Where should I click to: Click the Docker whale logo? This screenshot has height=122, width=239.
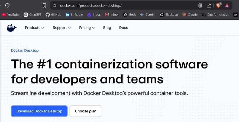11,28
